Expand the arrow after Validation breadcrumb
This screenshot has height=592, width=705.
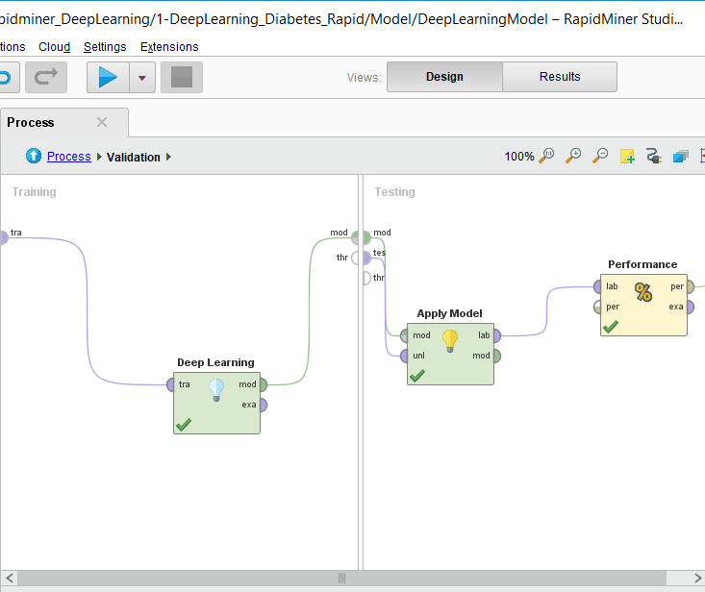(168, 157)
